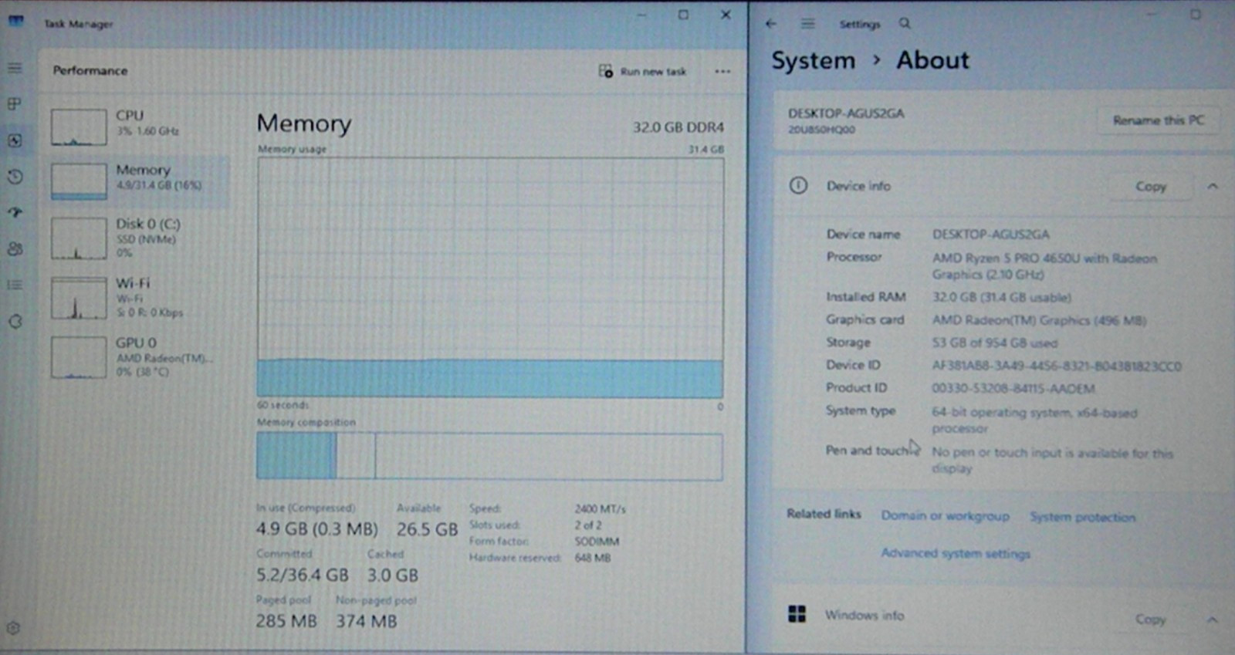Collapse the Device info section
The height and width of the screenshot is (655, 1235).
(1213, 187)
